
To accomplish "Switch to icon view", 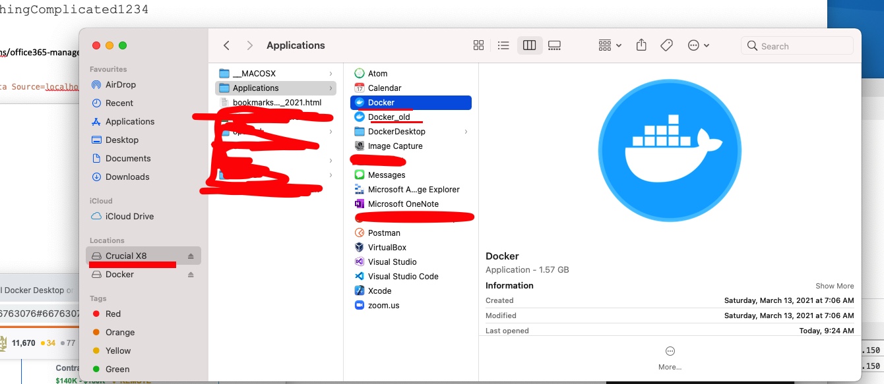I will tap(479, 45).
